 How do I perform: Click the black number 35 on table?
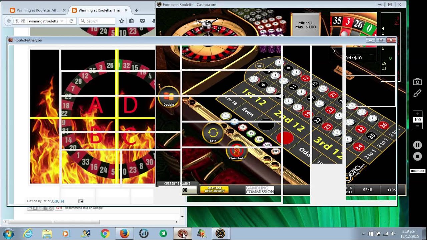point(371,136)
